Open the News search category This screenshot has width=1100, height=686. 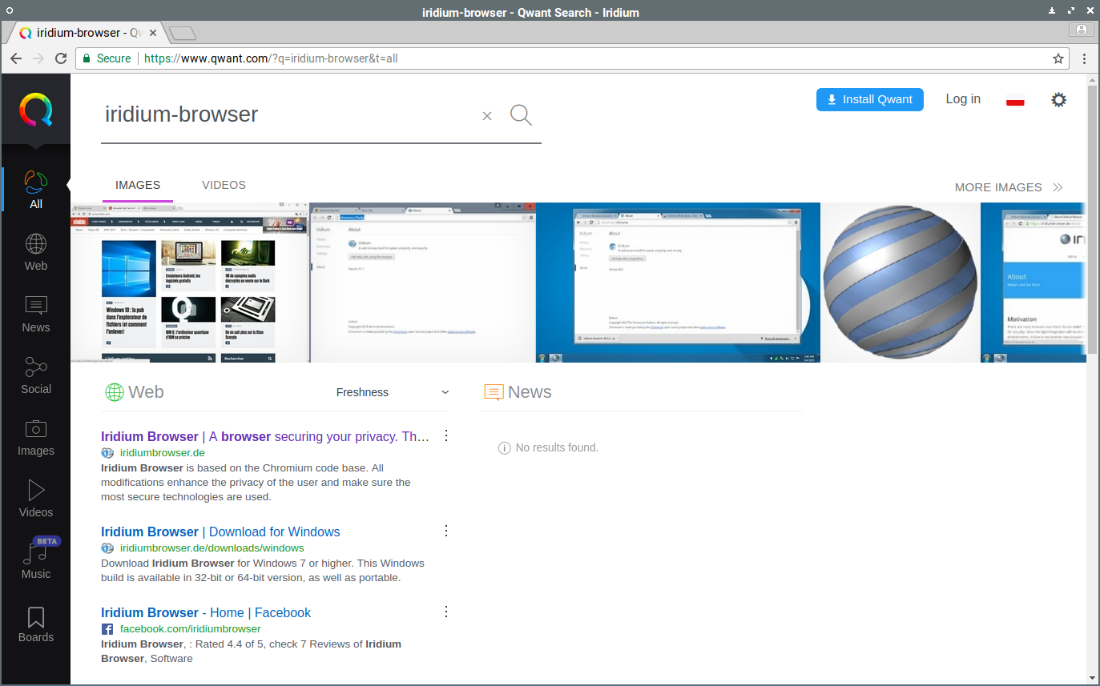coord(36,313)
